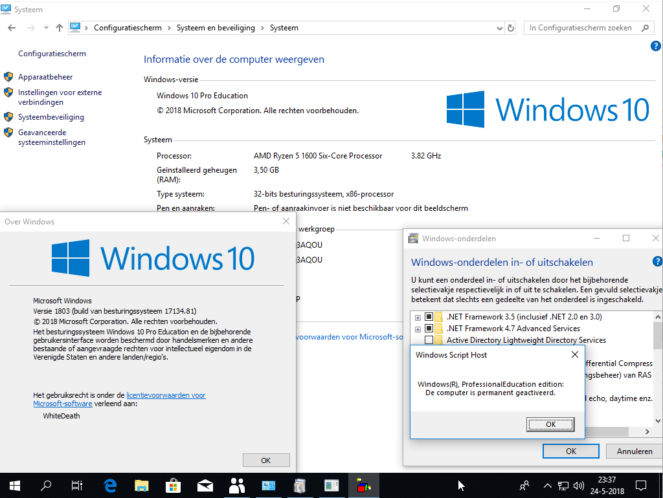Open Apparaatbeheer from the sidebar
Viewport: 663px width, 498px height.
point(45,77)
